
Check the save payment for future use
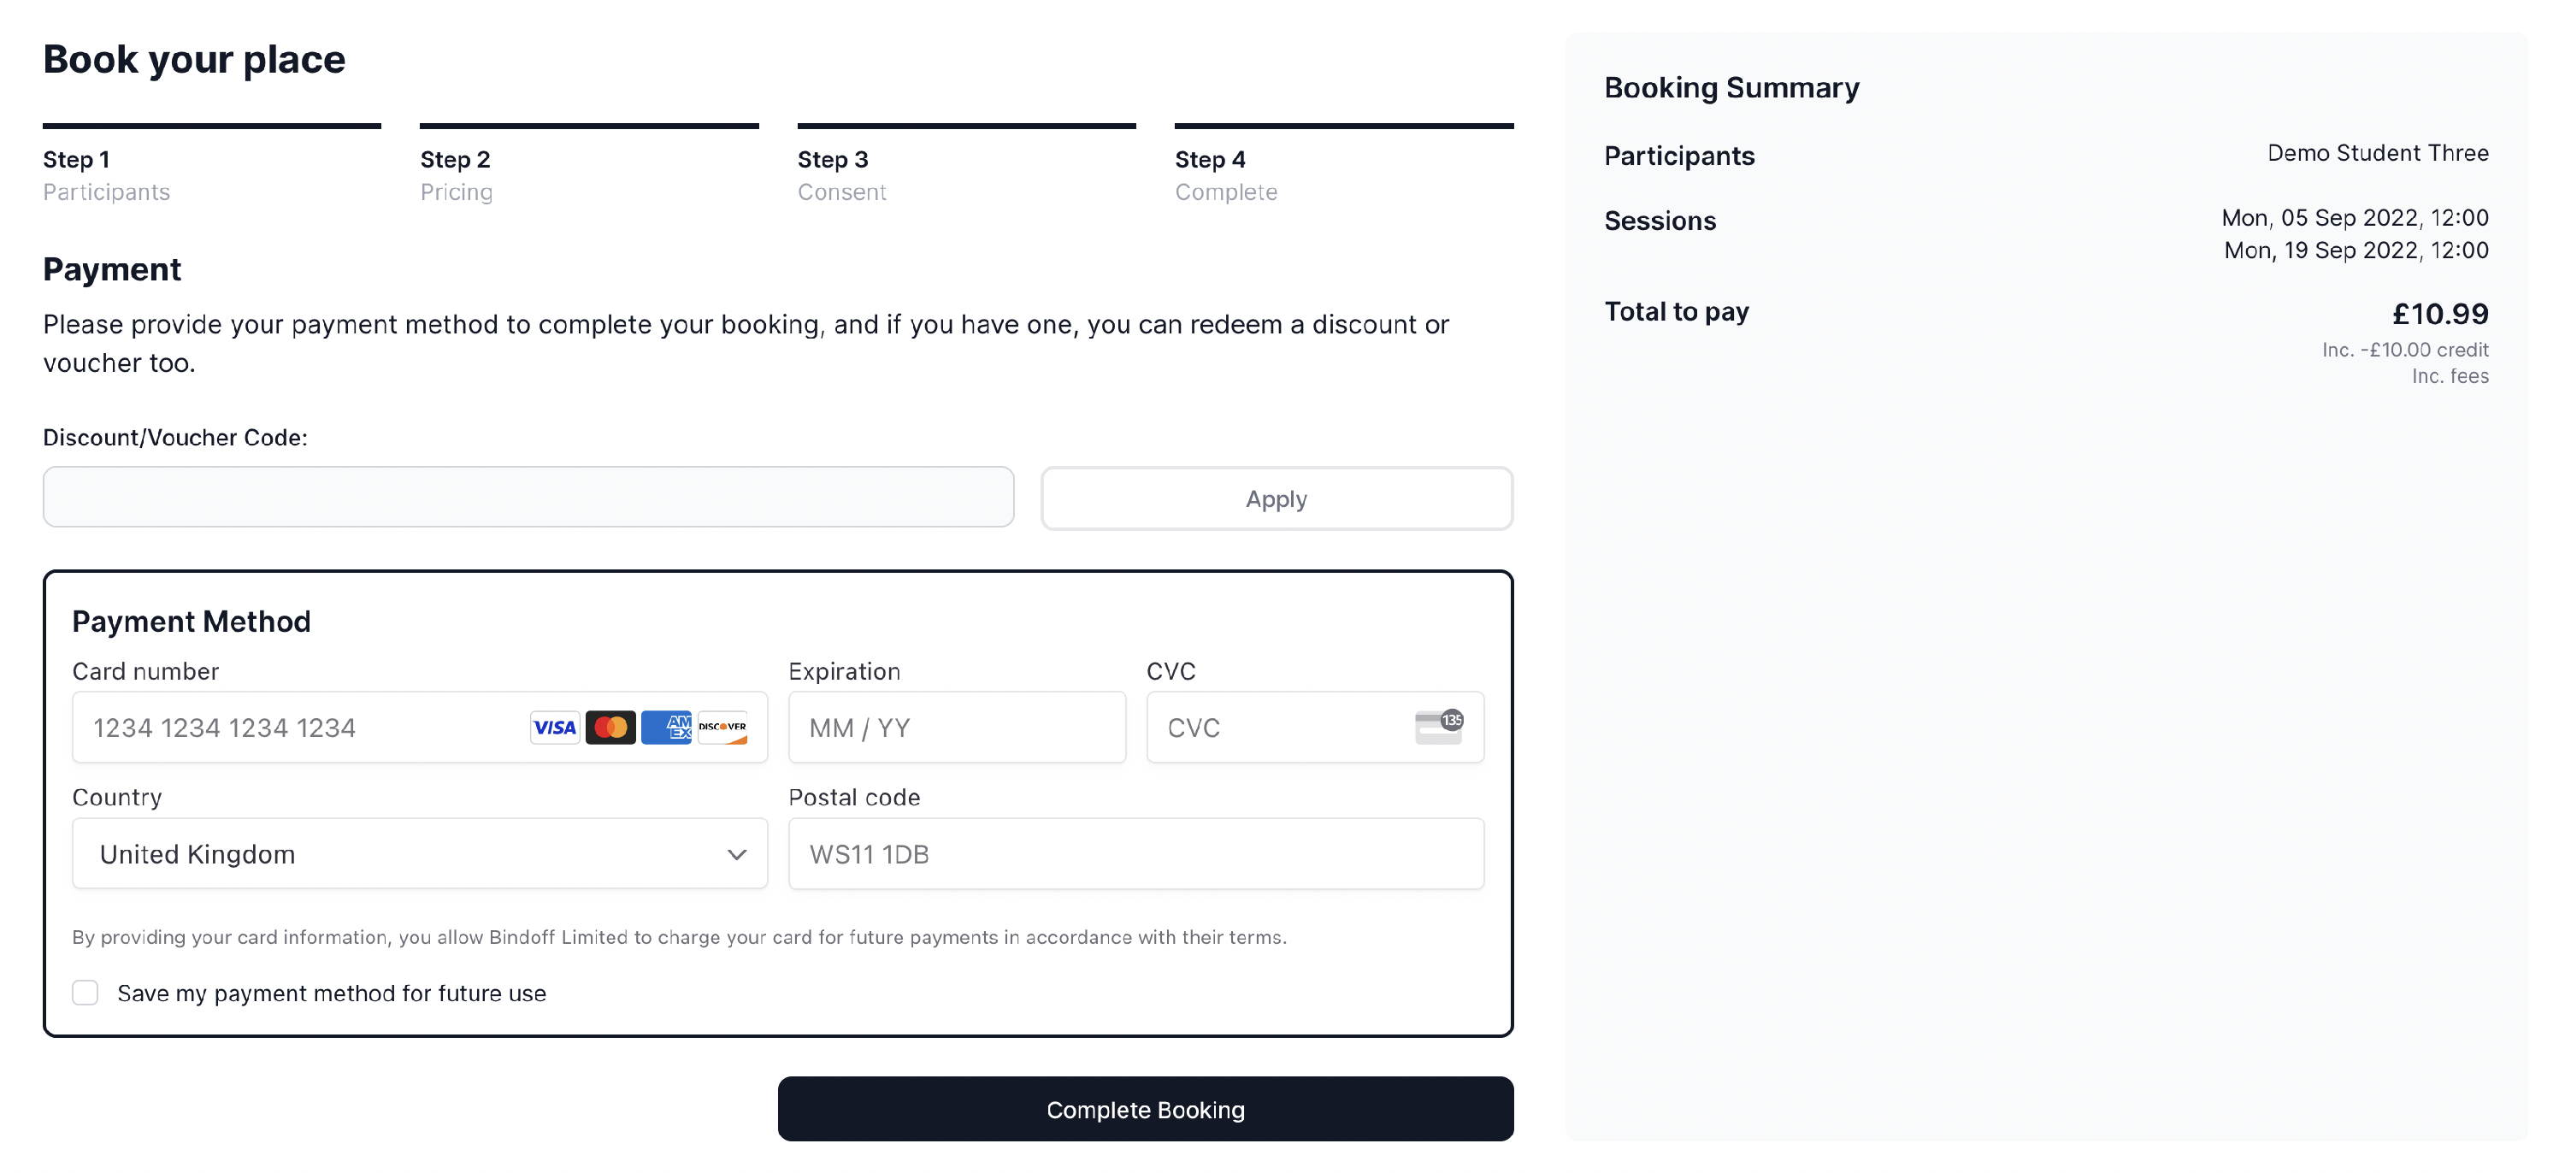pyautogui.click(x=85, y=992)
